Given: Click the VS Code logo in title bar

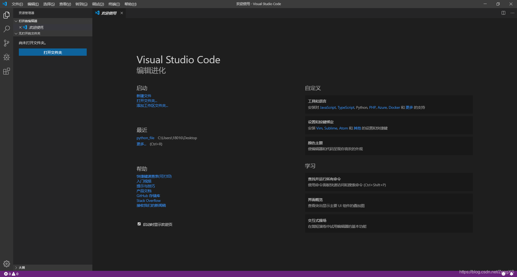Looking at the screenshot, I should pyautogui.click(x=5, y=4).
